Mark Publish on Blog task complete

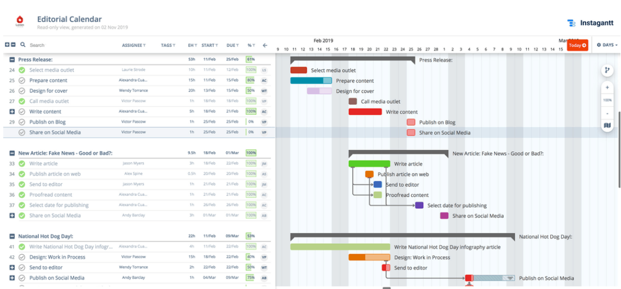coord(22,122)
